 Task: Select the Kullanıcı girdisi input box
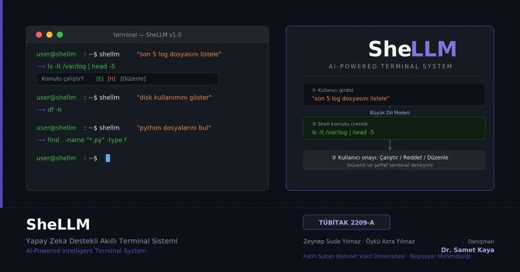click(394, 94)
